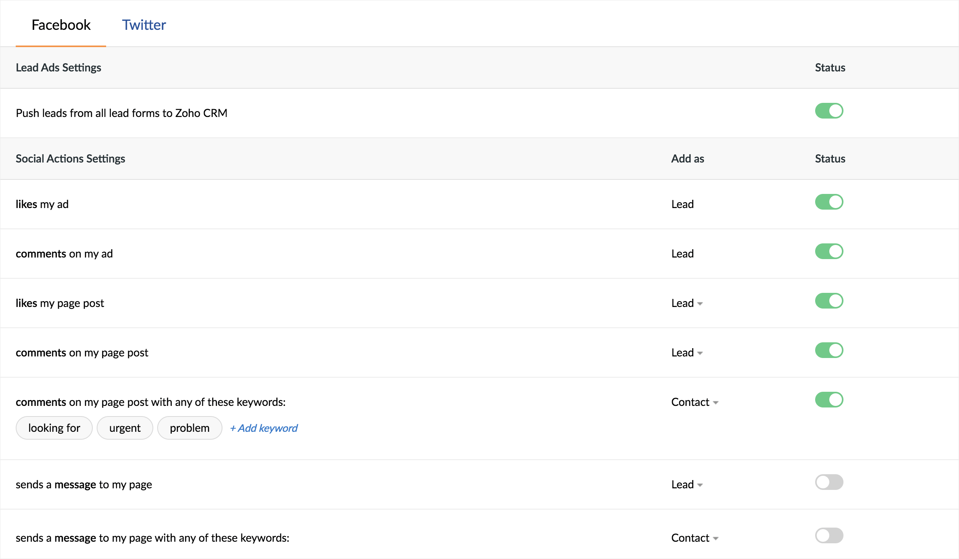Screen dimensions: 959x559
Task: Toggle off 'likes my page post' status
Action: click(829, 301)
